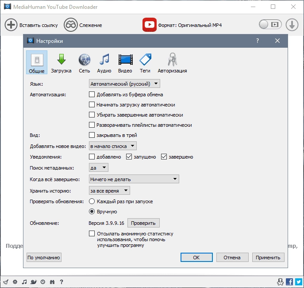Click Формат: Оригинальный MP4 label

pyautogui.click(x=190, y=25)
